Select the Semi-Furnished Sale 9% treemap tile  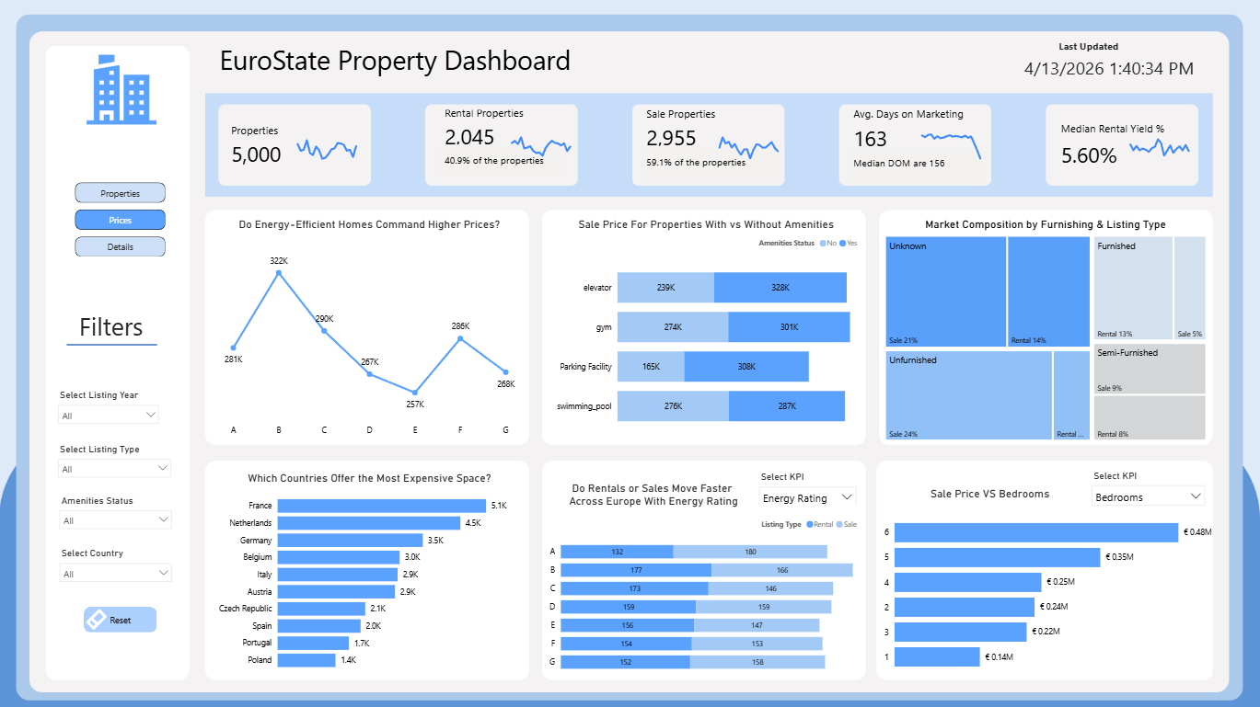coord(1150,369)
